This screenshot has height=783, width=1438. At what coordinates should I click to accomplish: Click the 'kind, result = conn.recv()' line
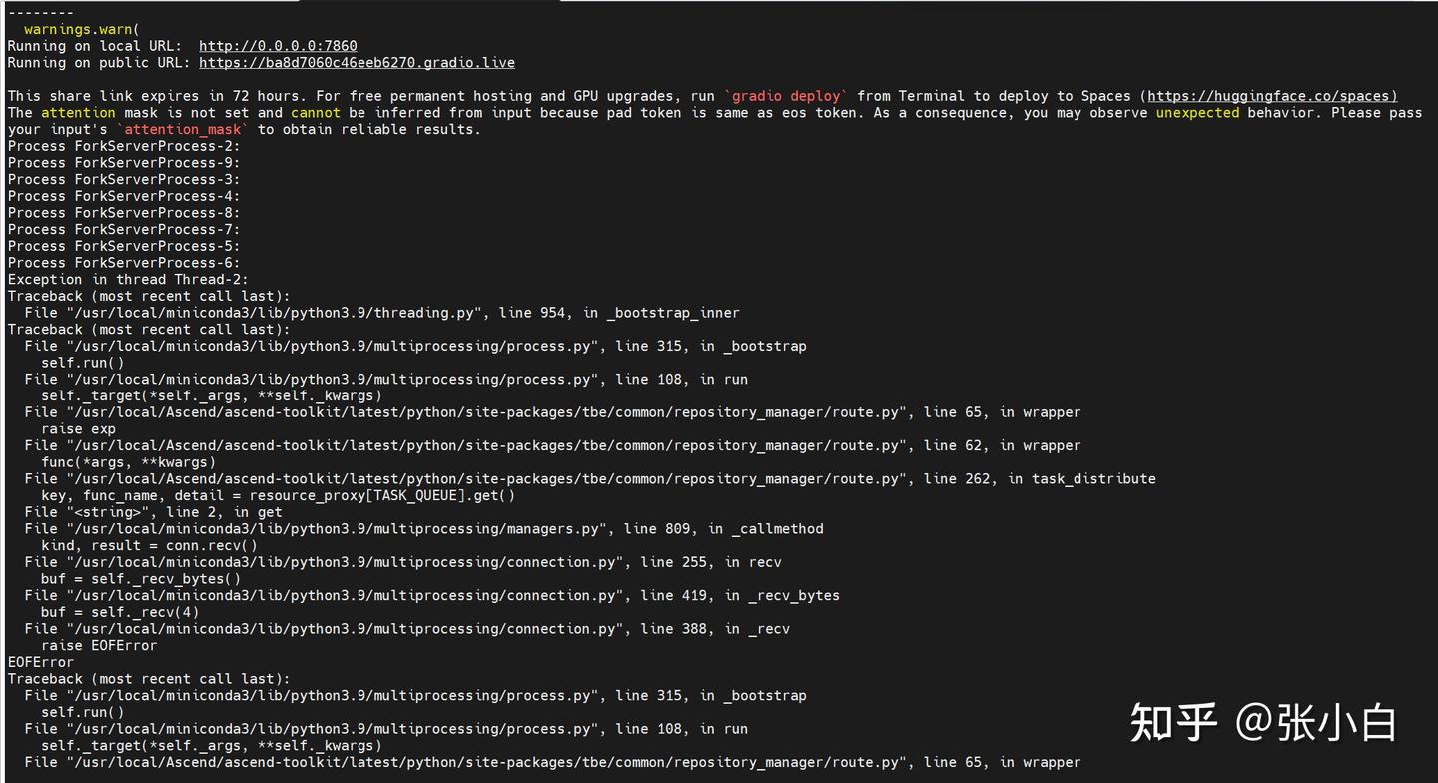pyautogui.click(x=149, y=545)
